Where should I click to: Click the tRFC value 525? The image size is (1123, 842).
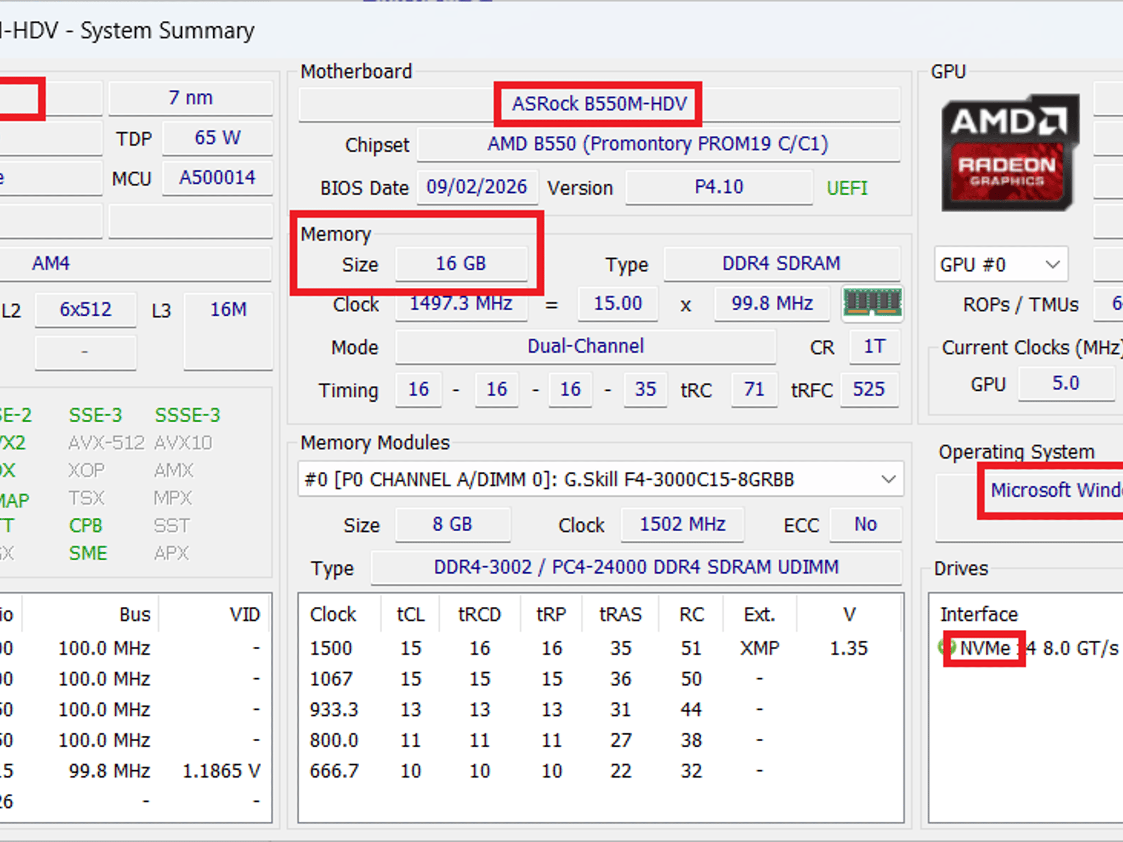pyautogui.click(x=869, y=390)
